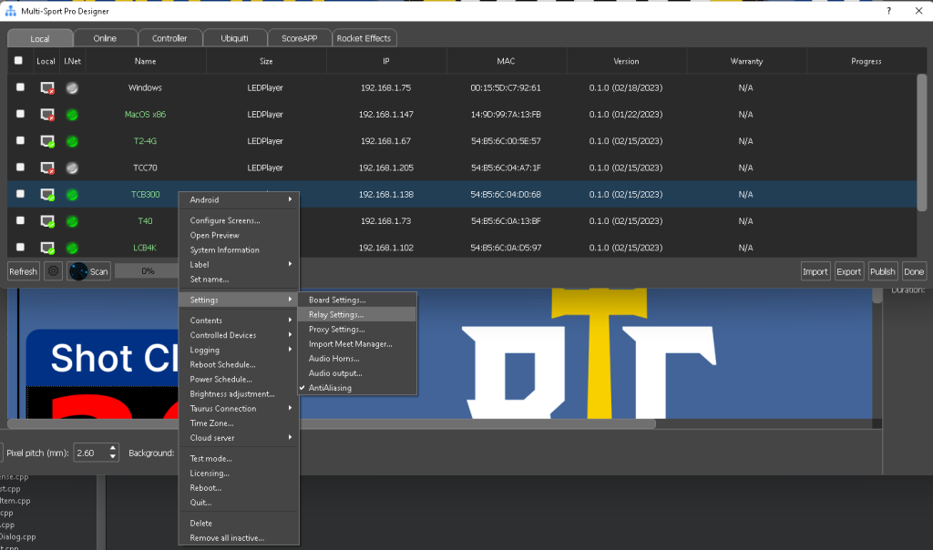This screenshot has height=550, width=933.
Task: Open Audio Horns... menu item
Action: pyautogui.click(x=357, y=359)
